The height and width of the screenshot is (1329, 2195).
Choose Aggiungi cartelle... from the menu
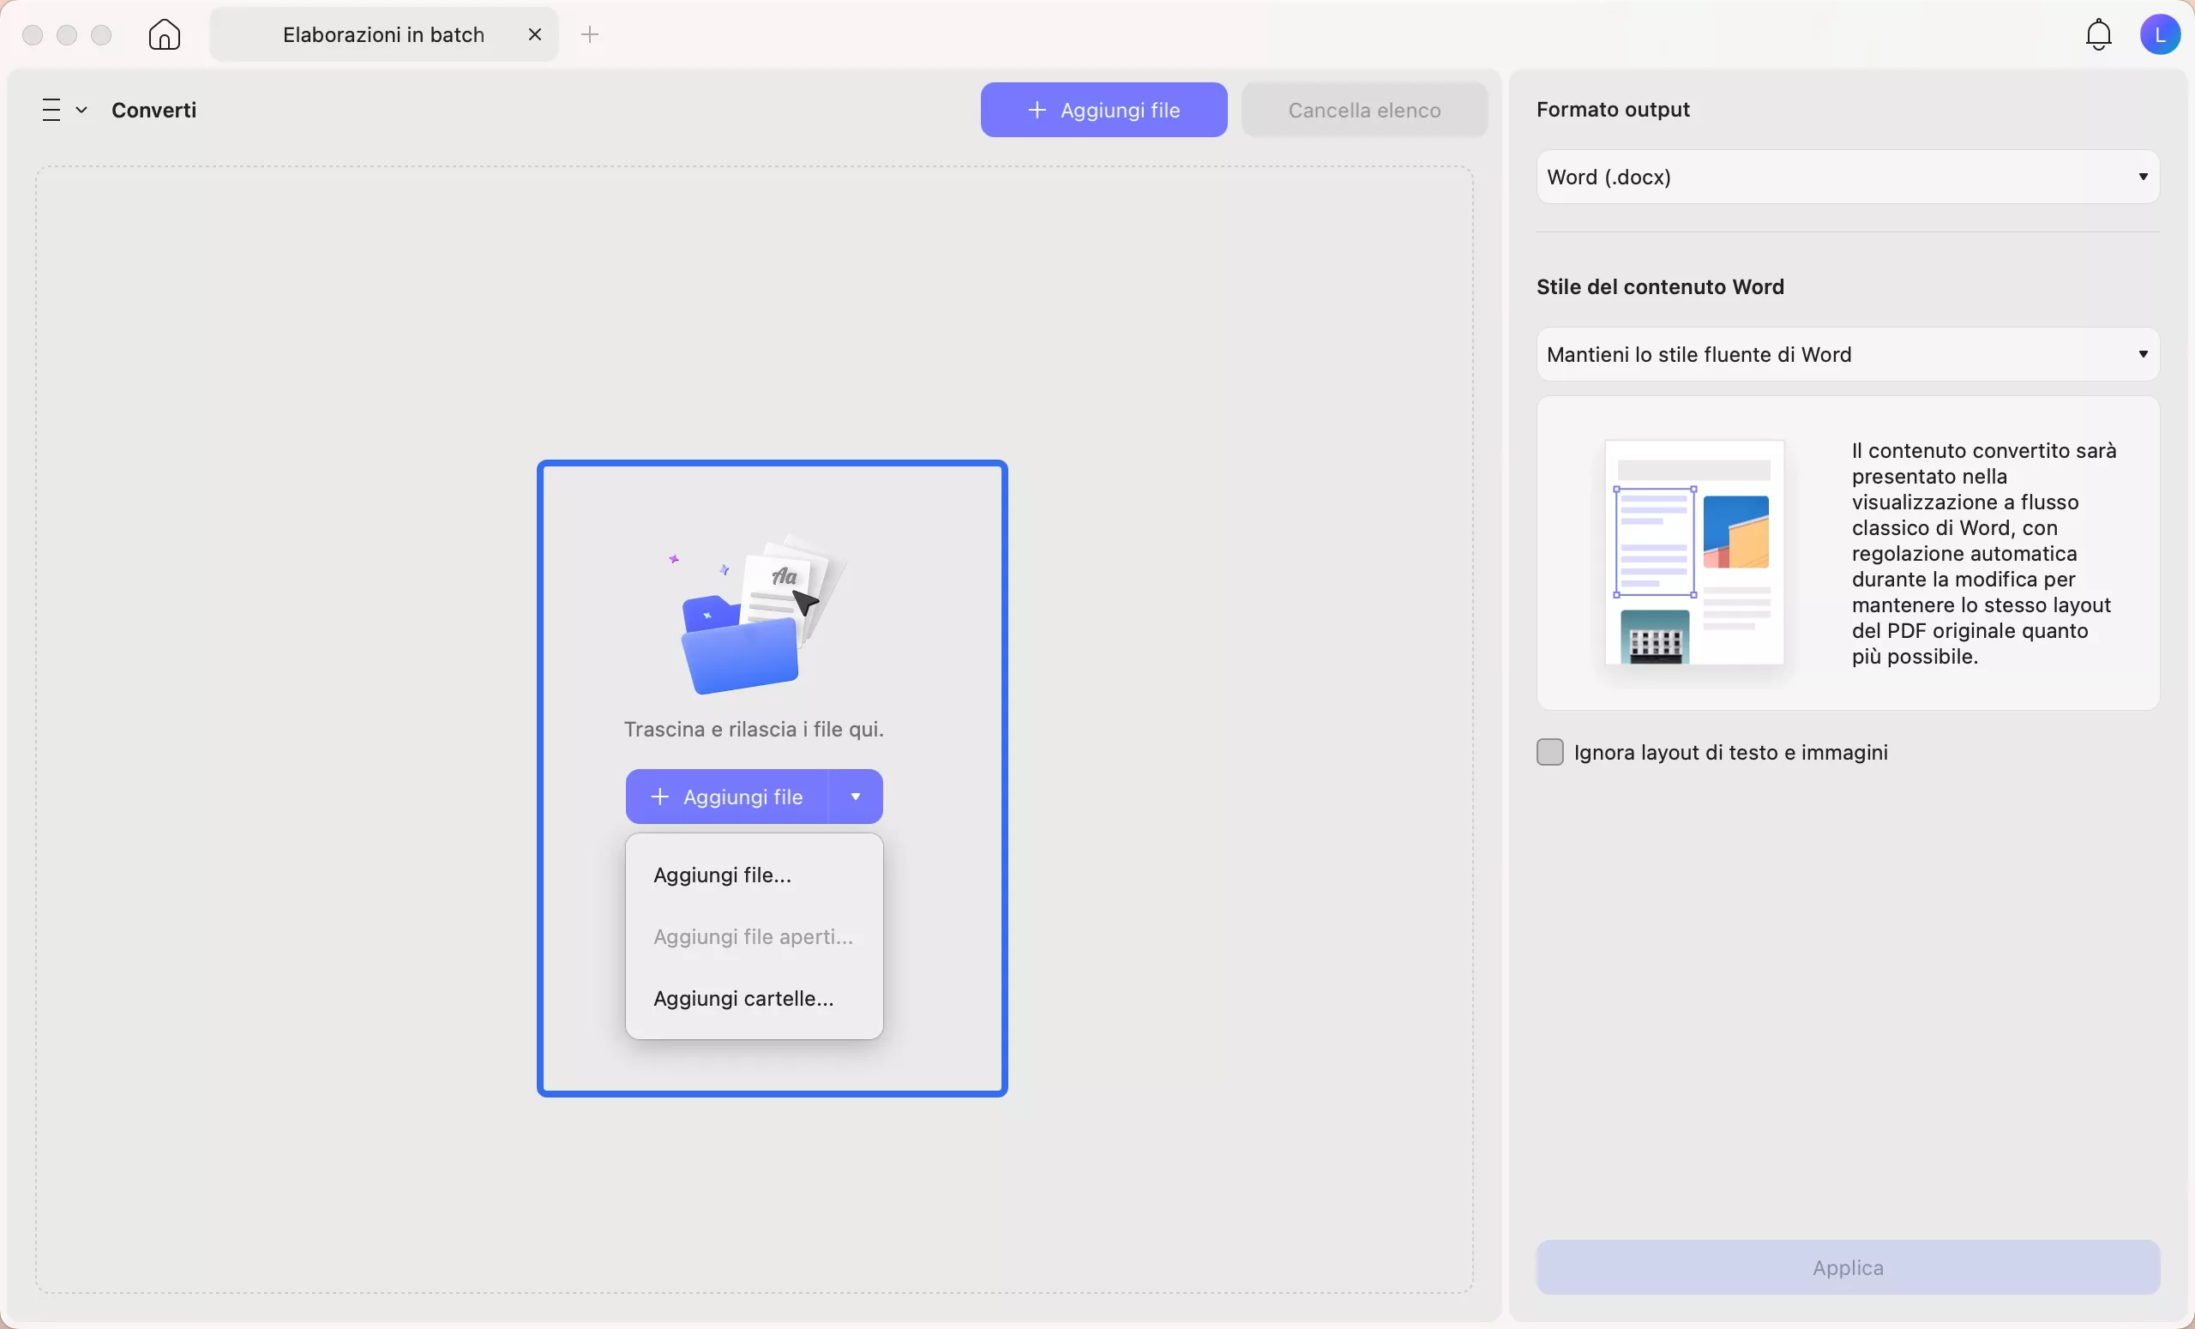click(744, 999)
